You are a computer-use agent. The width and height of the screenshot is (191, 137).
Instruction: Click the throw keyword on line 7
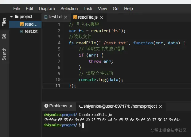(95, 61)
